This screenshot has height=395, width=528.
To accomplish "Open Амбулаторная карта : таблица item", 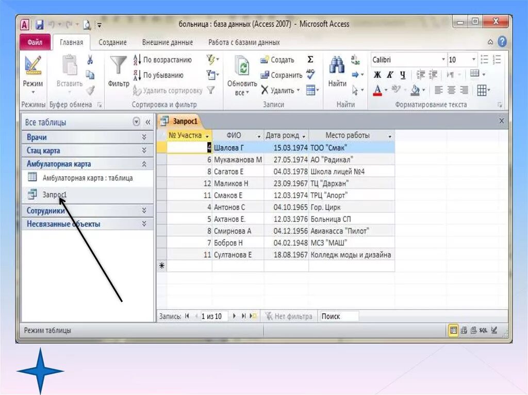I will click(x=87, y=178).
